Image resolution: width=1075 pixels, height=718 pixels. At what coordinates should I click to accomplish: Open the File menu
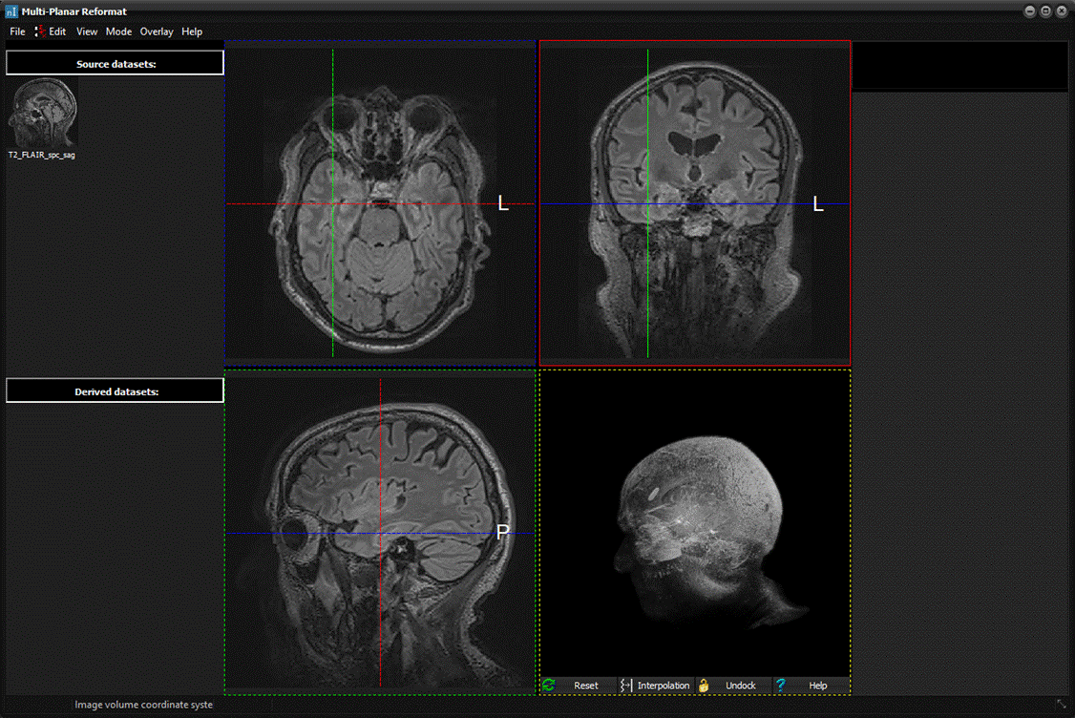coord(17,32)
